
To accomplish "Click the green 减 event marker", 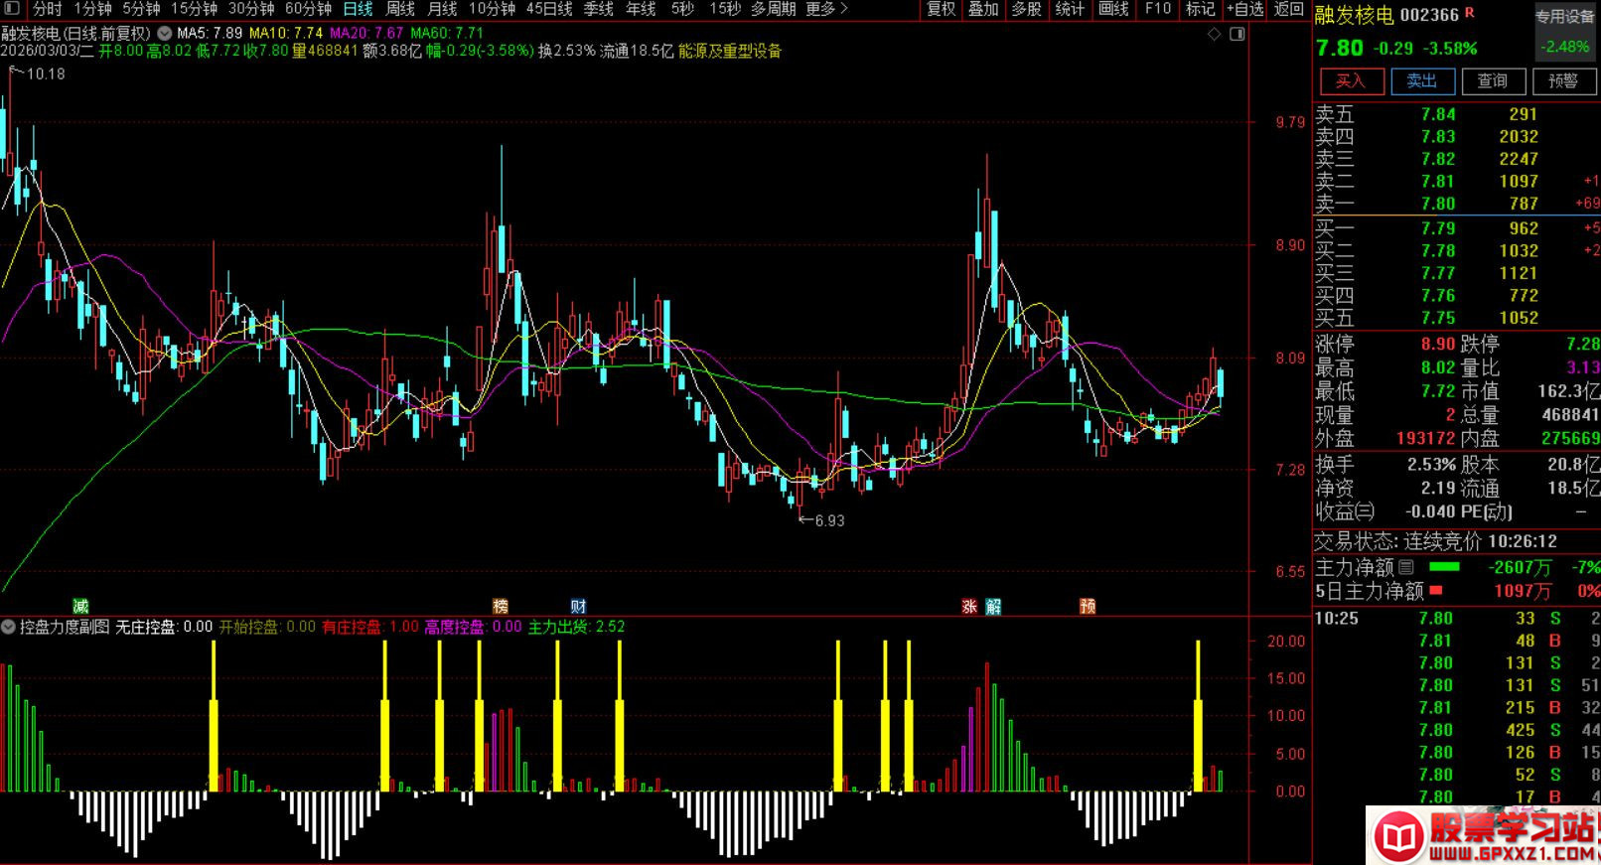I will pyautogui.click(x=80, y=606).
